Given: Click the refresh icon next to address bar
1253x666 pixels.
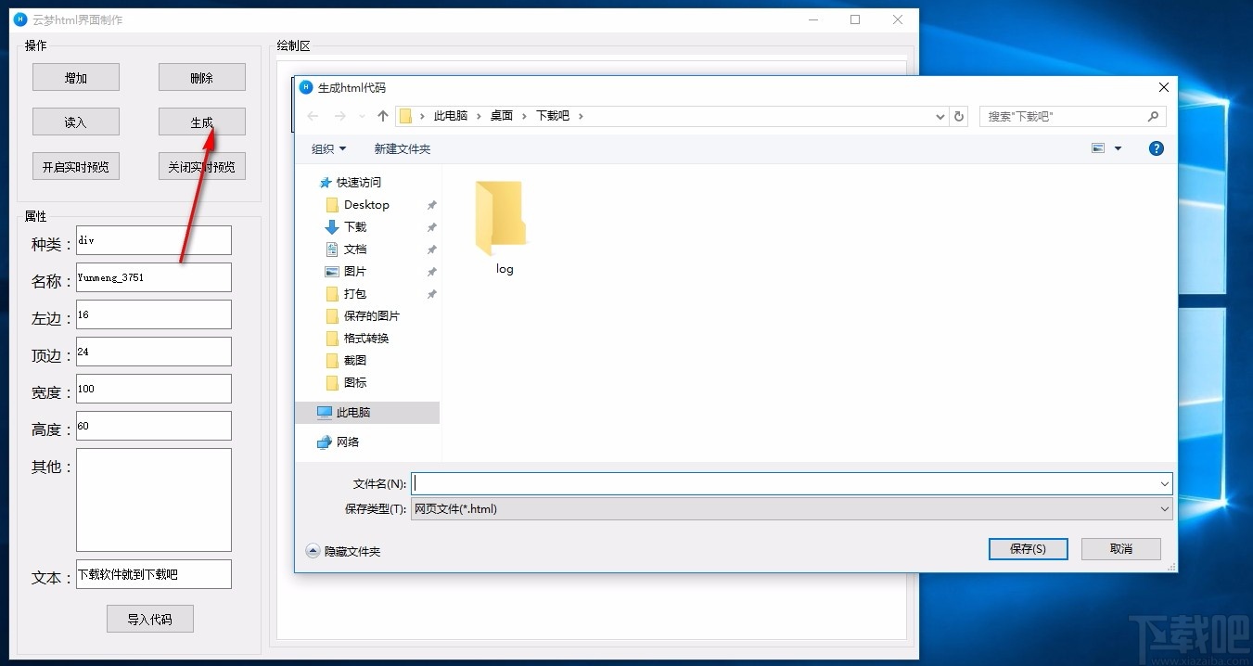Looking at the screenshot, I should pos(958,115).
